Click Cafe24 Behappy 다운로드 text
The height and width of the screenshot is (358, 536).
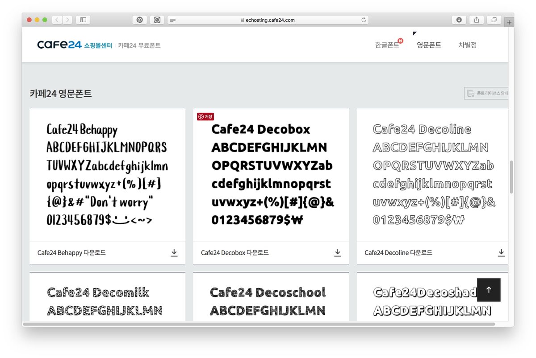71,253
